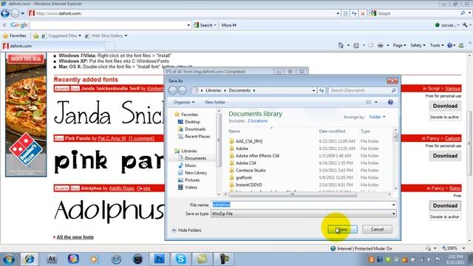473x266 pixels.
Task: Click the Google search magnifier in IE search box
Action: pos(463,13)
